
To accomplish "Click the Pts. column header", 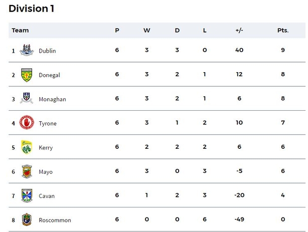I will 283,31.
